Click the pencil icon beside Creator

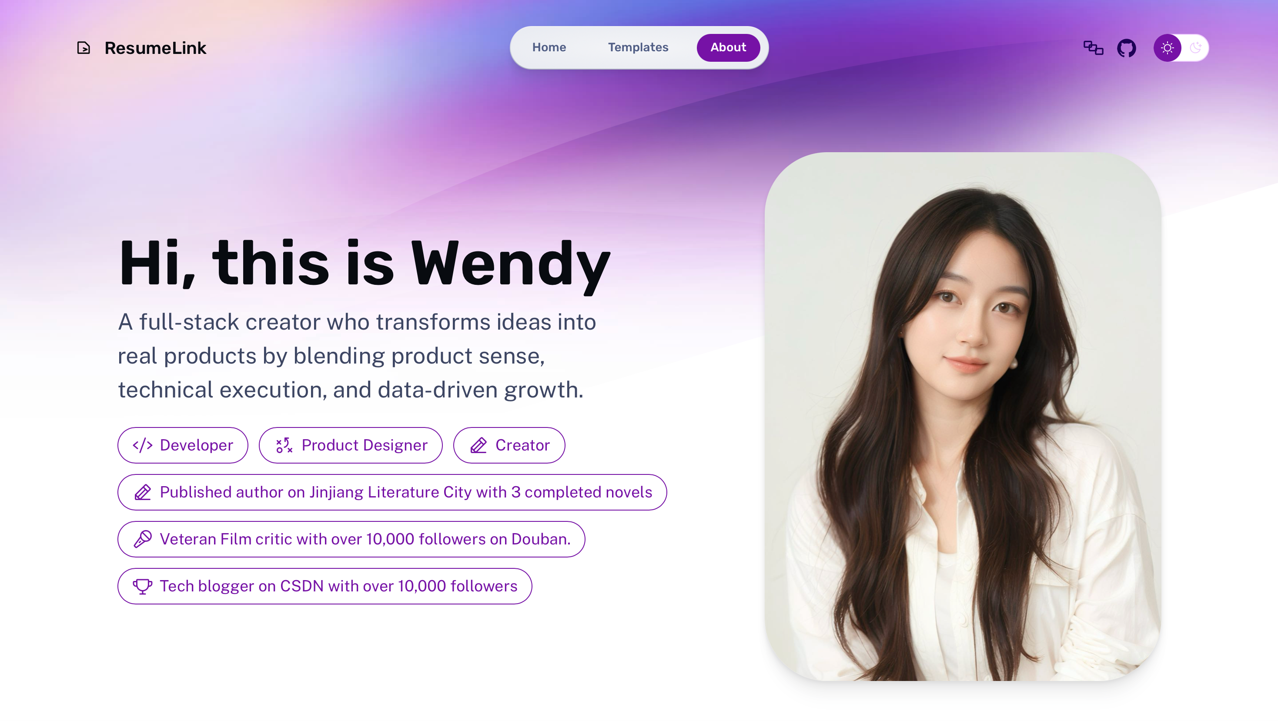coord(478,445)
